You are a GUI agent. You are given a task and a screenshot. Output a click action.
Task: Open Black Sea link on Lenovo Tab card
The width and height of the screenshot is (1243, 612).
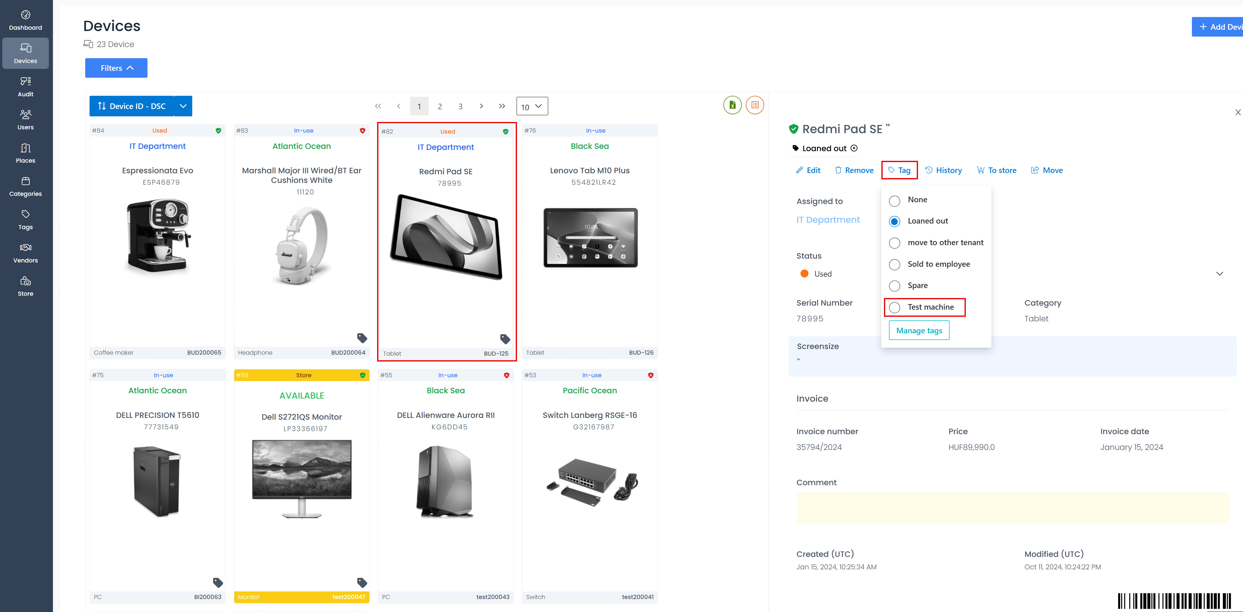[590, 146]
